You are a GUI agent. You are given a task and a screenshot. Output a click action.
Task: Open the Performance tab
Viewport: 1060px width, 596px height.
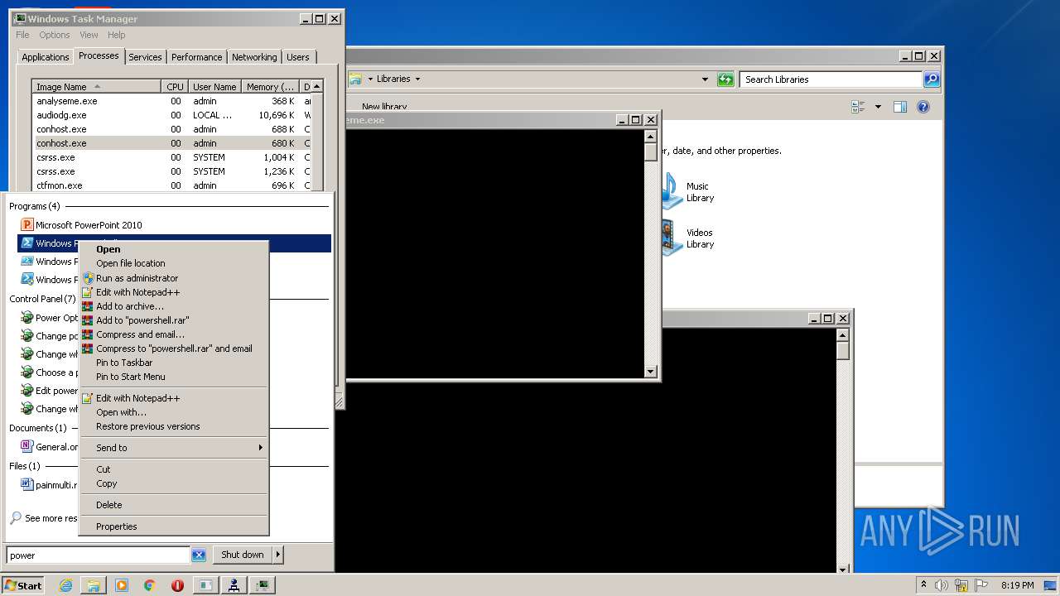196,57
